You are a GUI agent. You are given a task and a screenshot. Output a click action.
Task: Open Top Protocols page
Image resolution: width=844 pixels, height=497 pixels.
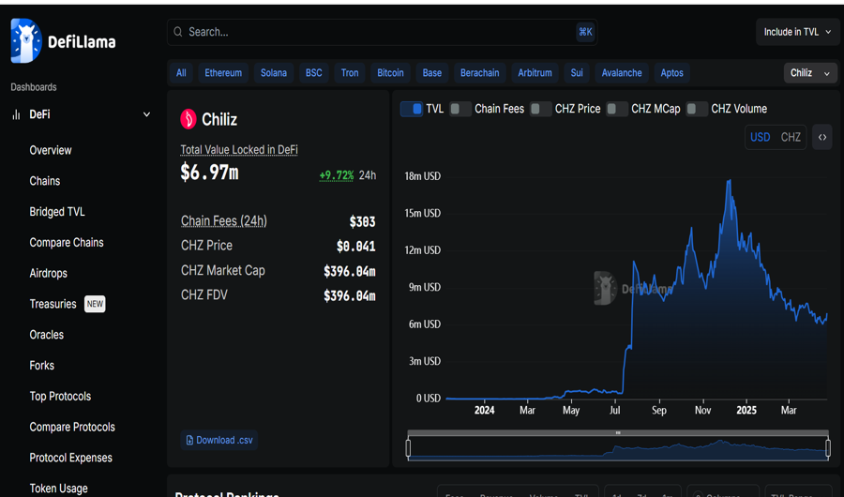coord(60,396)
